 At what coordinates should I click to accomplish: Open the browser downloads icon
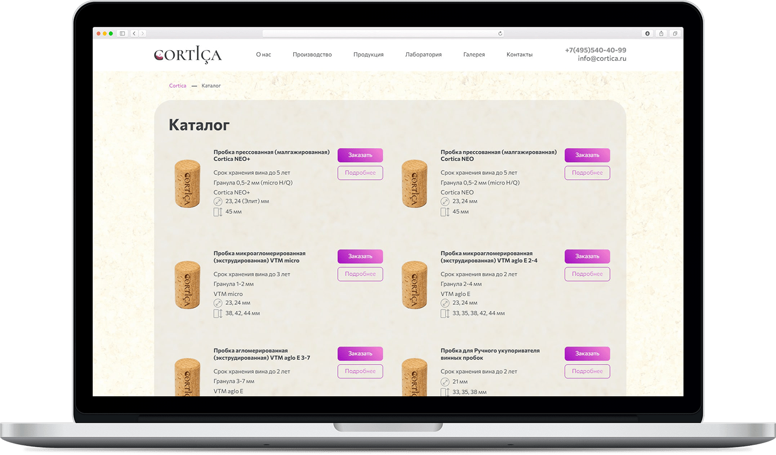point(648,33)
